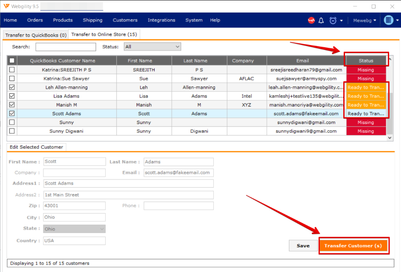Switch to Transfer to Online Store tab
The width and height of the screenshot is (401, 272).
coord(104,34)
